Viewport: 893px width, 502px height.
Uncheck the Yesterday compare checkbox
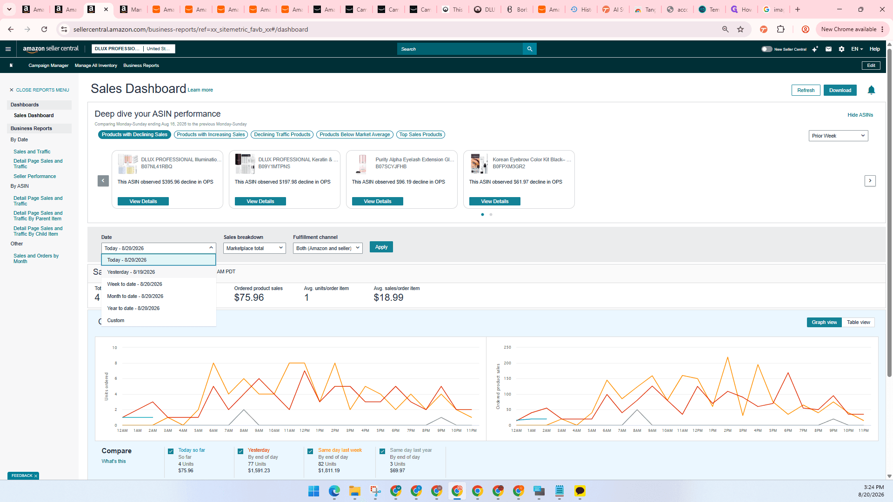pos(240,451)
